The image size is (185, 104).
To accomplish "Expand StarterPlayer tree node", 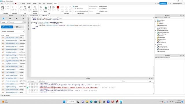I will (156, 39).
